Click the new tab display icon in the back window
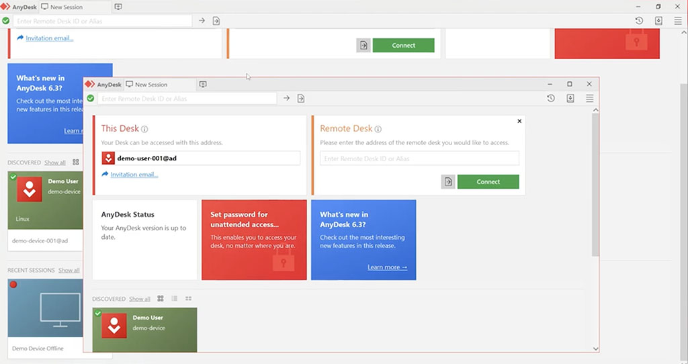Image resolution: width=688 pixels, height=364 pixels. click(118, 7)
